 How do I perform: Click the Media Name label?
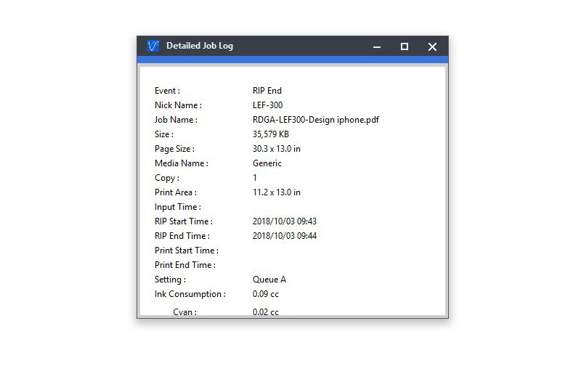pyautogui.click(x=181, y=163)
